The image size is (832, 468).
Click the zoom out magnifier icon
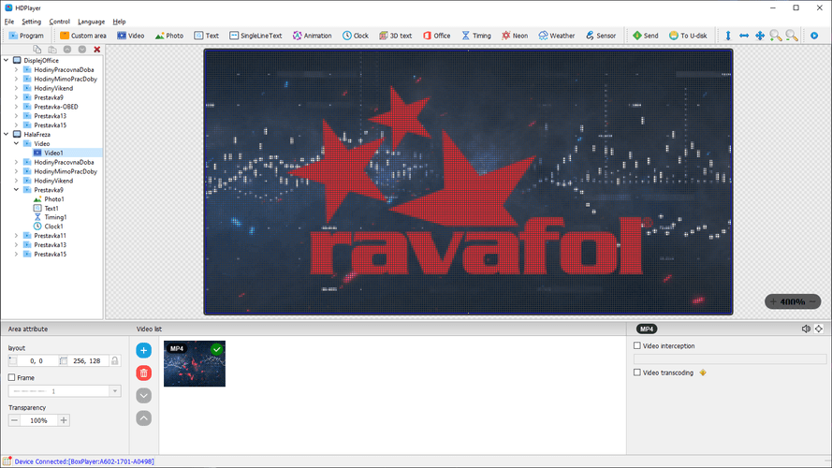click(x=792, y=36)
